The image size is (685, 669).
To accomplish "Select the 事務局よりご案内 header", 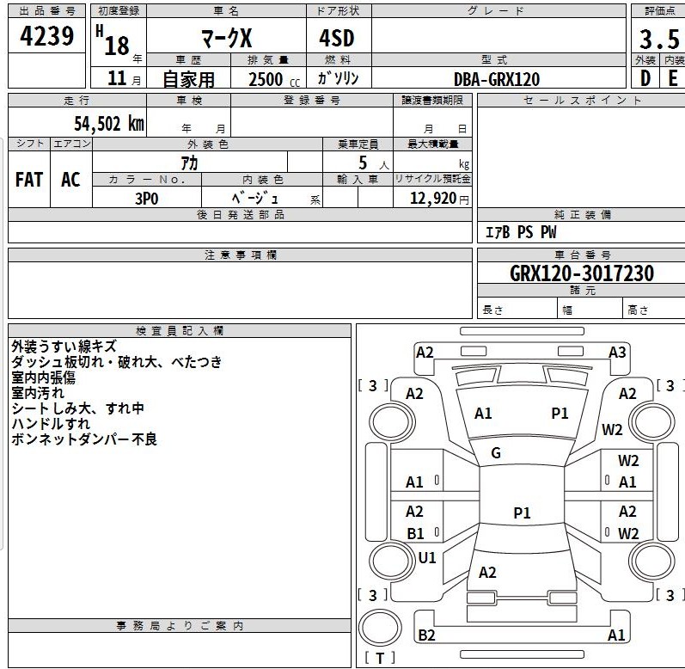I will pos(180,626).
